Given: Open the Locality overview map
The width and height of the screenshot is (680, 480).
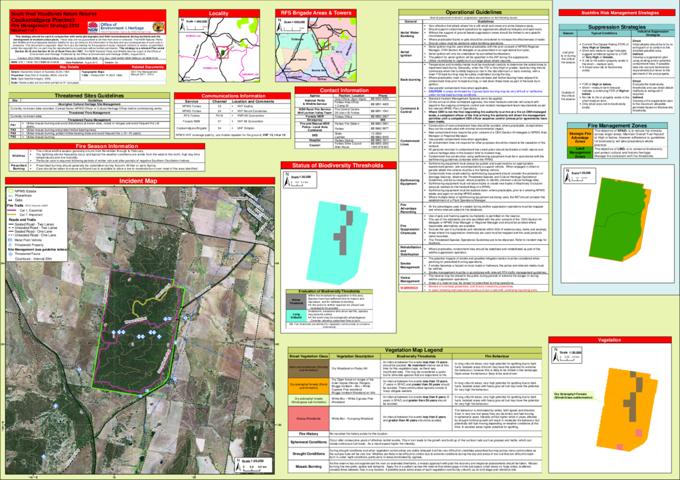Looking at the screenshot, I should tap(219, 49).
